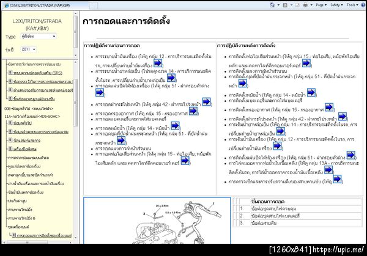Open the last link in the precautions group, above 00E

[x=34, y=99]
